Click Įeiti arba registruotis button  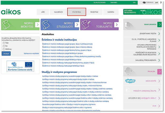coord(131,12)
